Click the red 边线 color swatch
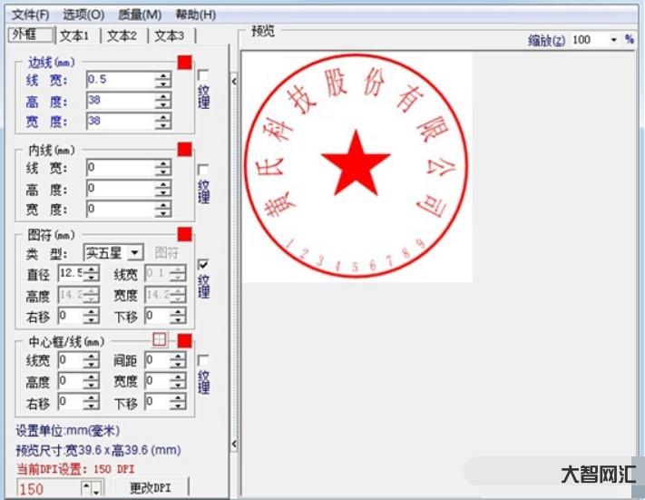The height and width of the screenshot is (500, 645). point(184,62)
